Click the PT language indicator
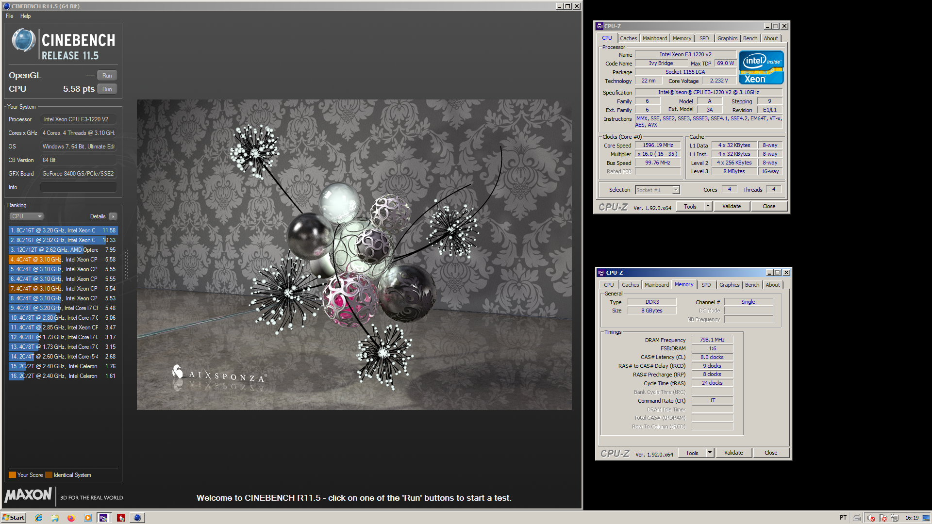Image resolution: width=932 pixels, height=524 pixels. click(x=843, y=518)
